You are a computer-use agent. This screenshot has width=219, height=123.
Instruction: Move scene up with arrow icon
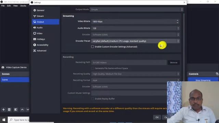pos(22,110)
